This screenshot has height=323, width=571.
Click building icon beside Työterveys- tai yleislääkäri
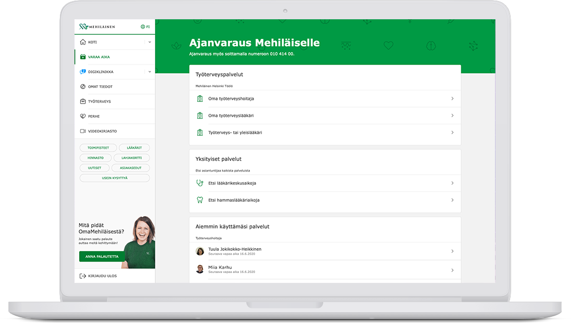click(x=199, y=133)
